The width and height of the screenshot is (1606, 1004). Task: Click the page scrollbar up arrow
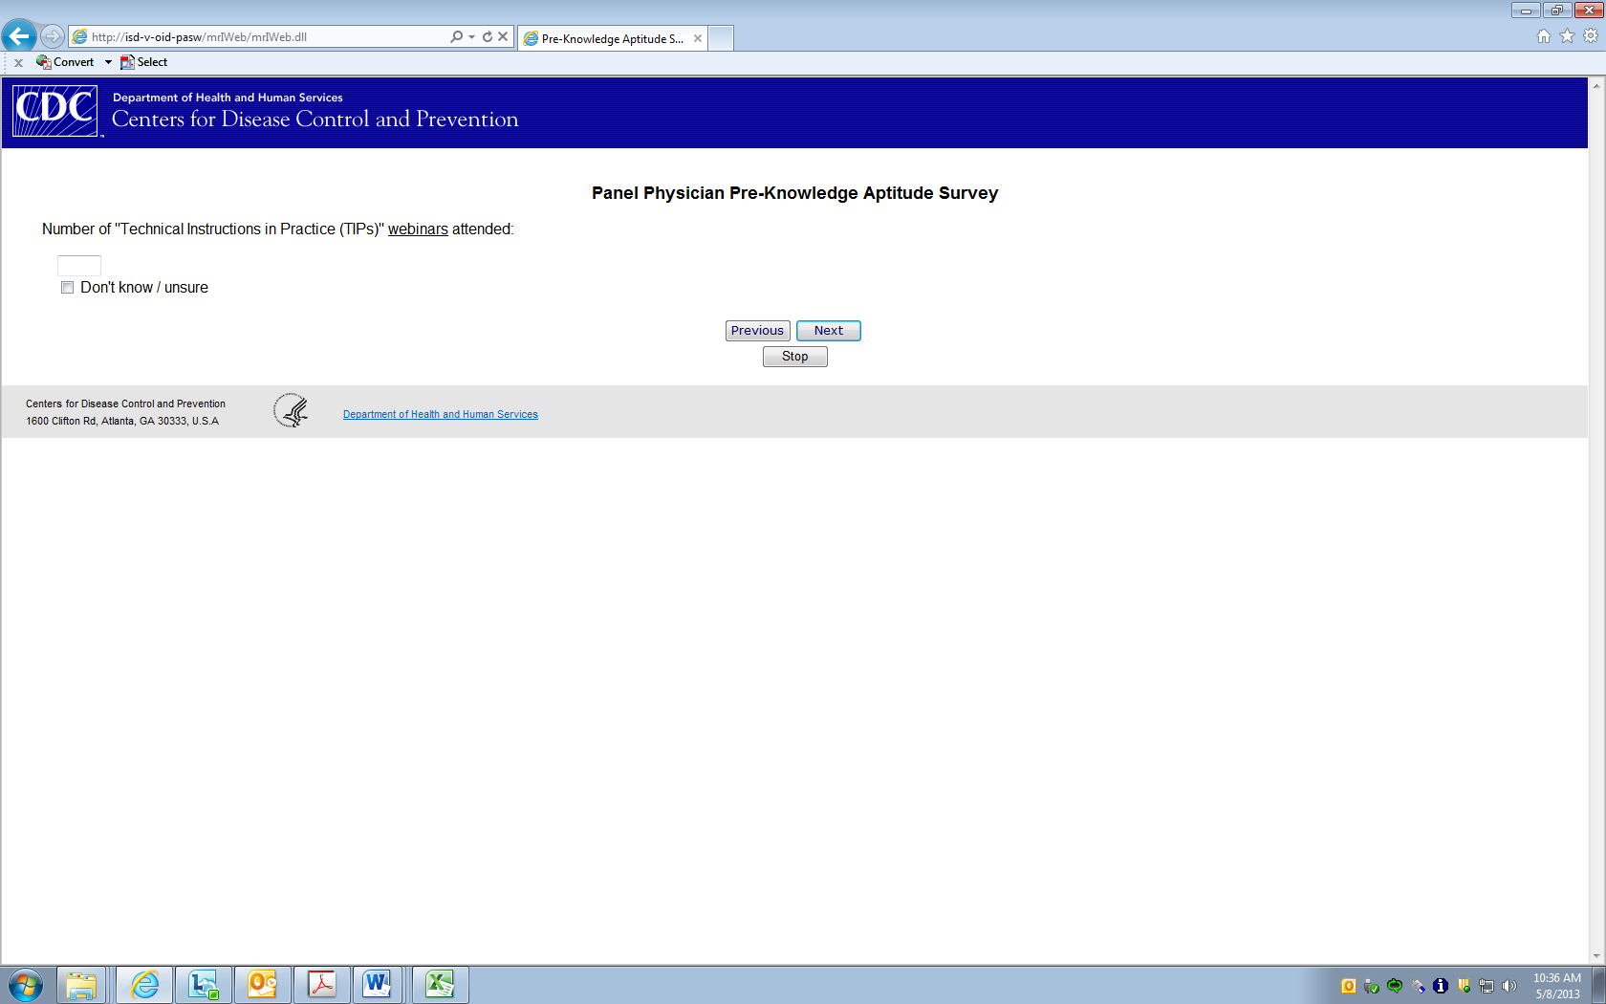click(x=1596, y=85)
